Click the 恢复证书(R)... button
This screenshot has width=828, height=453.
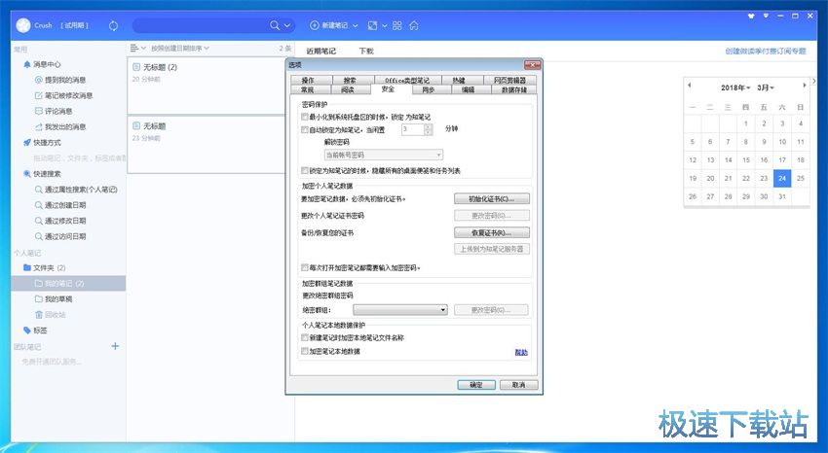[492, 232]
